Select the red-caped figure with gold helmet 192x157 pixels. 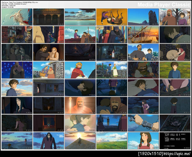(x=80, y=70)
